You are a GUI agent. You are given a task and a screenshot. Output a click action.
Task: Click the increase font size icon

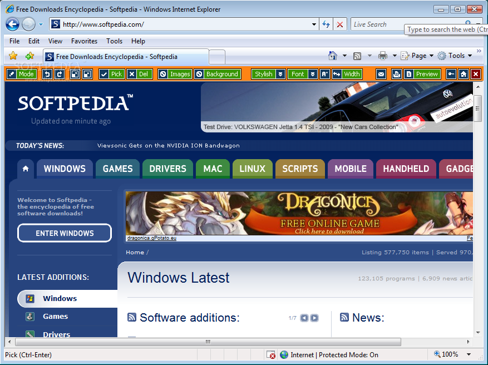pyautogui.click(x=324, y=74)
